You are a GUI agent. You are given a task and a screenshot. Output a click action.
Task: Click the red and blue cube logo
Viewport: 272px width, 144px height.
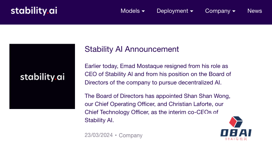[x=236, y=122]
